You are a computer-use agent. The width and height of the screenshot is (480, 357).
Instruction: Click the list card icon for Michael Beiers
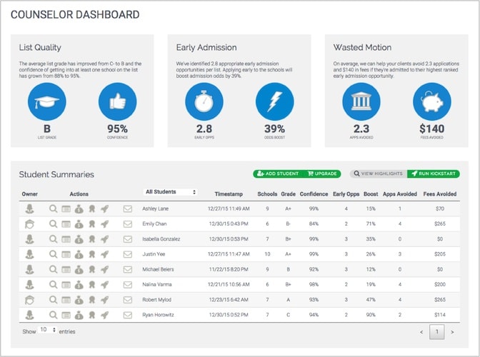[x=66, y=269]
